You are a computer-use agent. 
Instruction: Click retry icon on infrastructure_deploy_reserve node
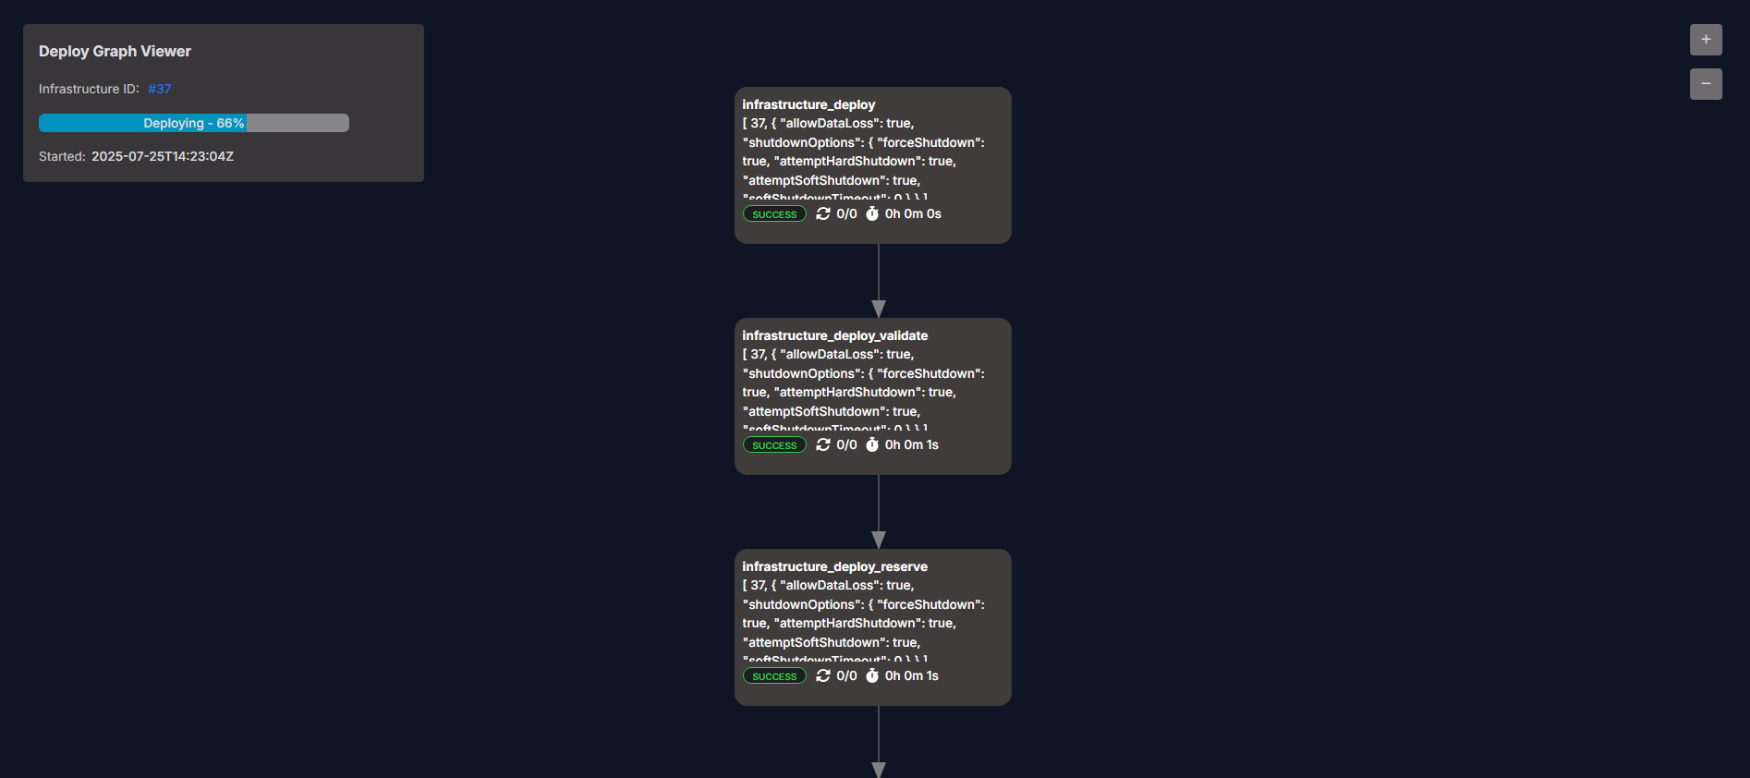point(822,675)
